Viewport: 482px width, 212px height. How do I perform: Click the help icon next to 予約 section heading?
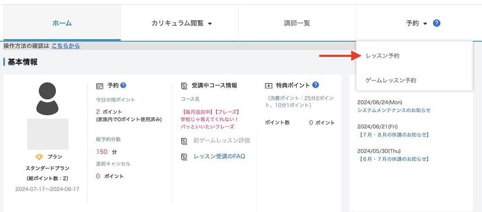point(123,85)
